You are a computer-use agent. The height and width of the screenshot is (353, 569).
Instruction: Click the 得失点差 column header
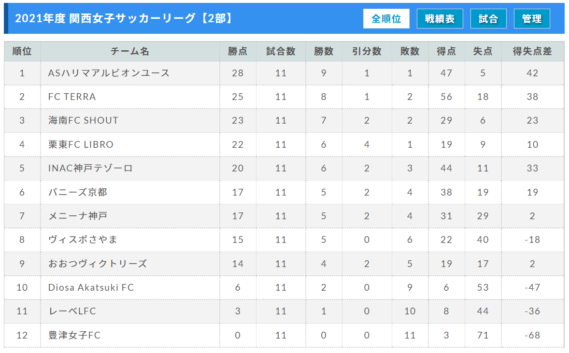click(532, 51)
